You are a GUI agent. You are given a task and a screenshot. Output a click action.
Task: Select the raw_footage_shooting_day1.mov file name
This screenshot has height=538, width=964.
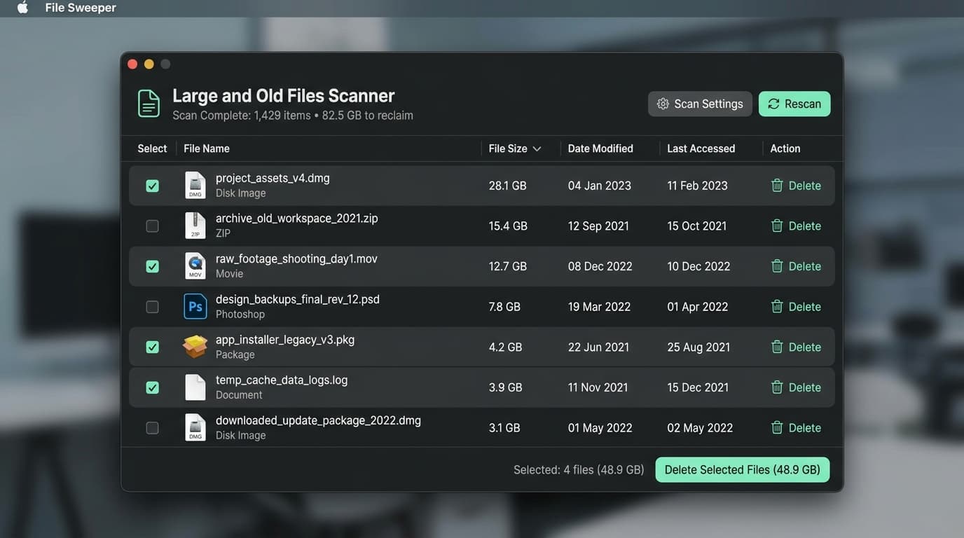296,259
